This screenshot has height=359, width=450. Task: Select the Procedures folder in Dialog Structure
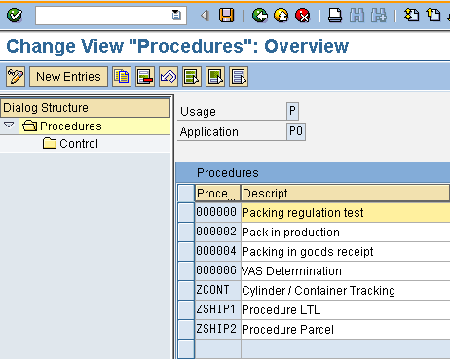click(62, 126)
